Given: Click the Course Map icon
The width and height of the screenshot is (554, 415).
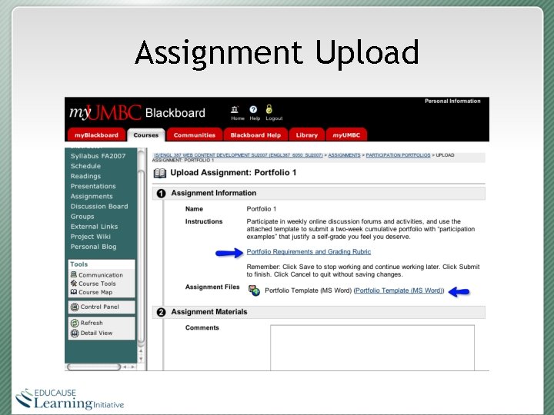Looking at the screenshot, I should (x=74, y=292).
